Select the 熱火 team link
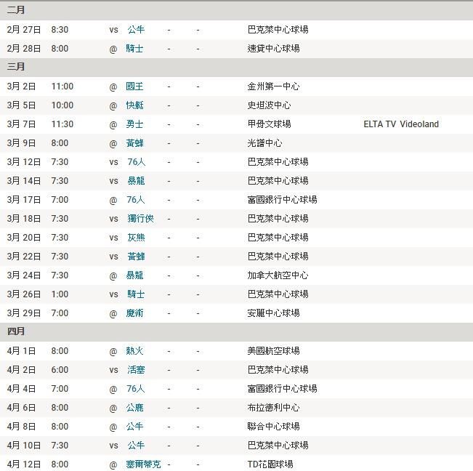 pyautogui.click(x=135, y=351)
